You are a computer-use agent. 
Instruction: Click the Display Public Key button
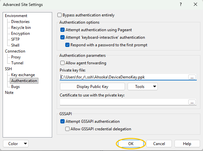pyautogui.click(x=92, y=87)
